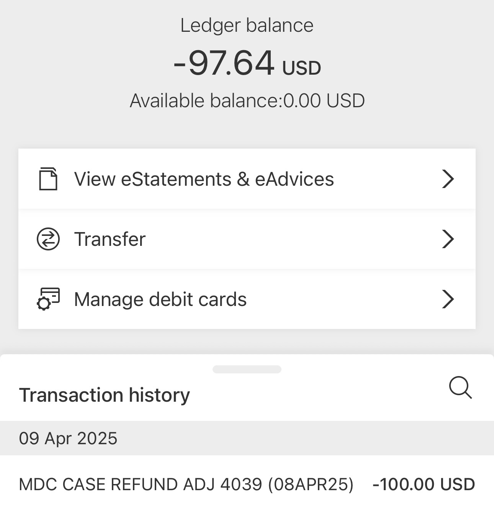
Task: Open transaction history search magnifier
Action: click(460, 388)
